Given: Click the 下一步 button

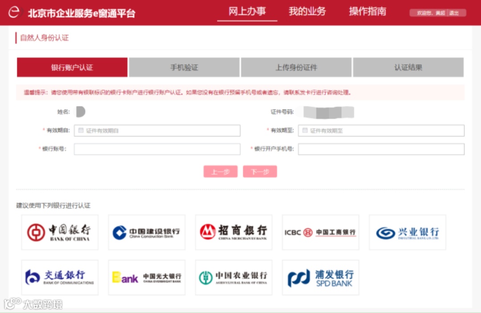Looking at the screenshot, I should click(x=260, y=171).
